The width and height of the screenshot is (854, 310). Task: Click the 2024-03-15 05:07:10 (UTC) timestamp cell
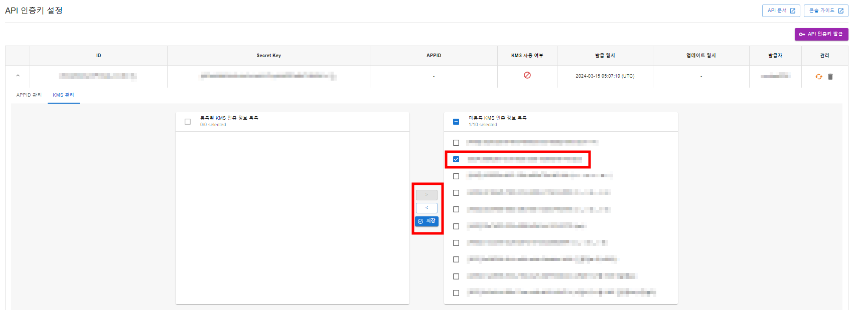tap(605, 76)
